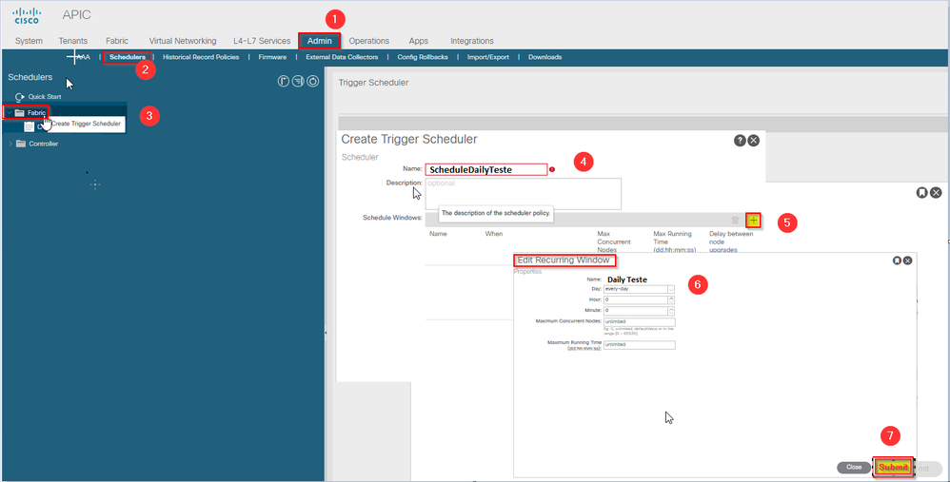Screen dimensions: 950x482
Task: Click the Controller folder icon
Action: (x=21, y=144)
